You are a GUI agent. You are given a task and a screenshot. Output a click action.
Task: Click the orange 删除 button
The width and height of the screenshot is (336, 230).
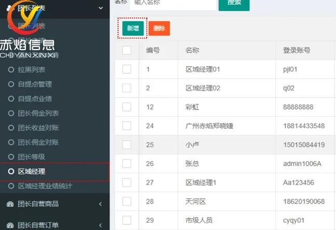click(x=159, y=28)
